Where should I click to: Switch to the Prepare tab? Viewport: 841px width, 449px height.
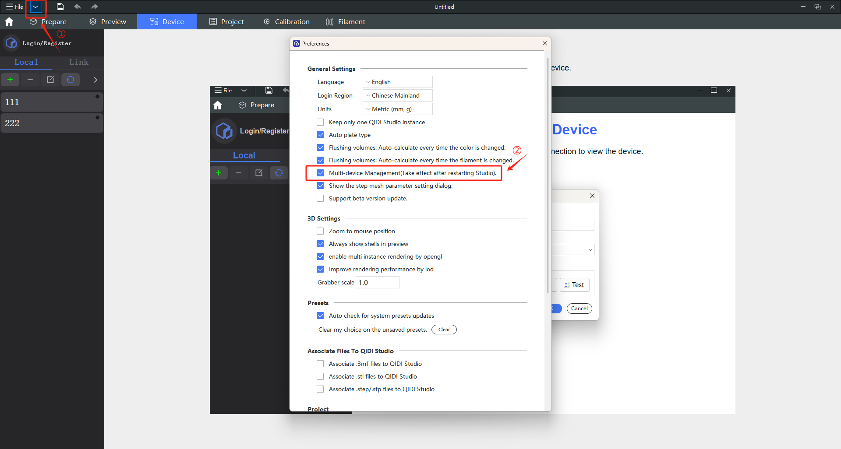(x=48, y=21)
